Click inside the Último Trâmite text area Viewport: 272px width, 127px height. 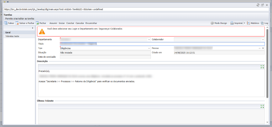point(151,116)
